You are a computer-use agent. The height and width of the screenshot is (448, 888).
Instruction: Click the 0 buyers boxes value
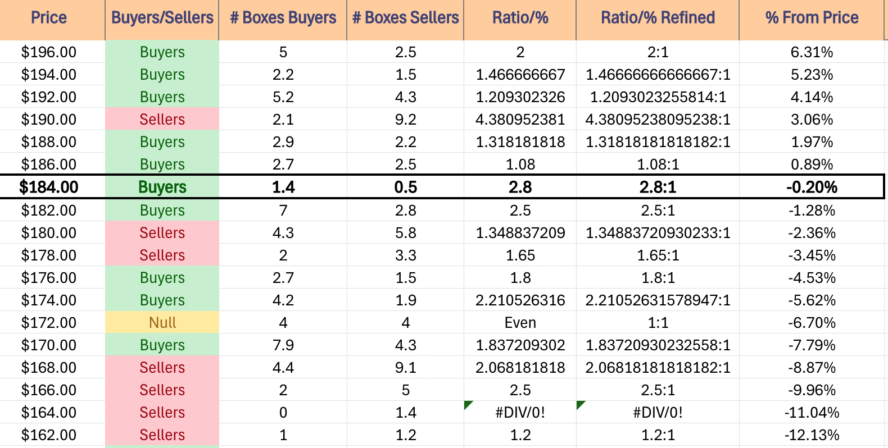point(283,413)
